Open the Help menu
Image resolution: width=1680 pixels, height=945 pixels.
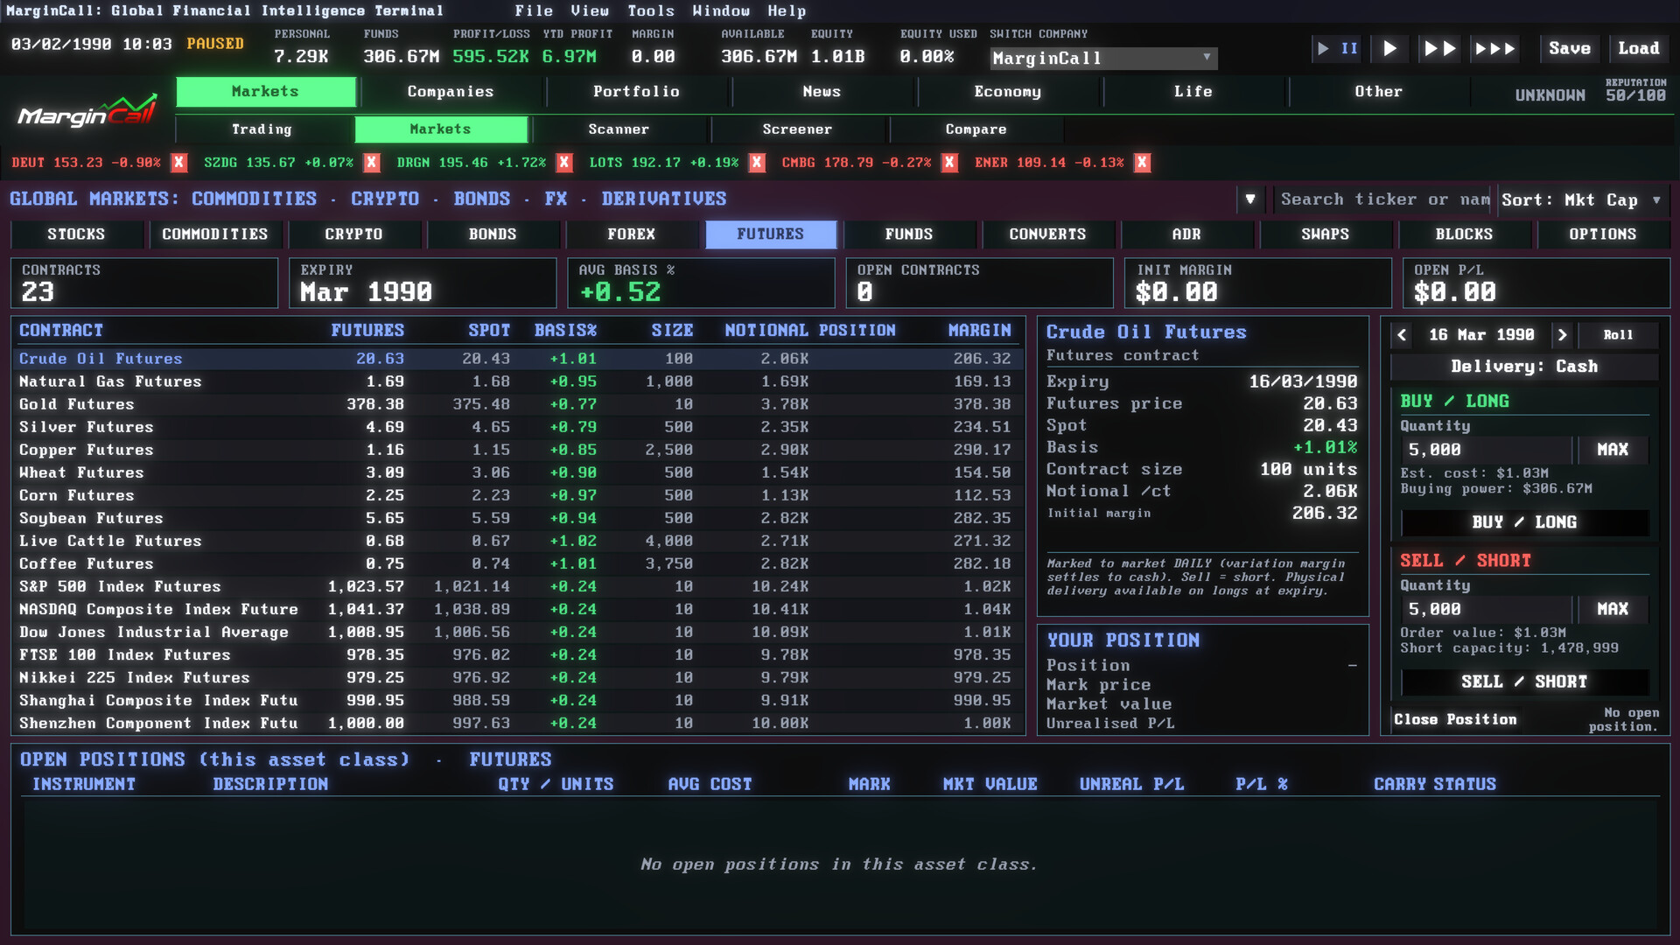point(787,10)
